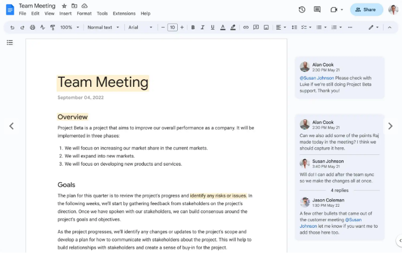
Task: Hide the menus with the chevron
Action: [390, 28]
